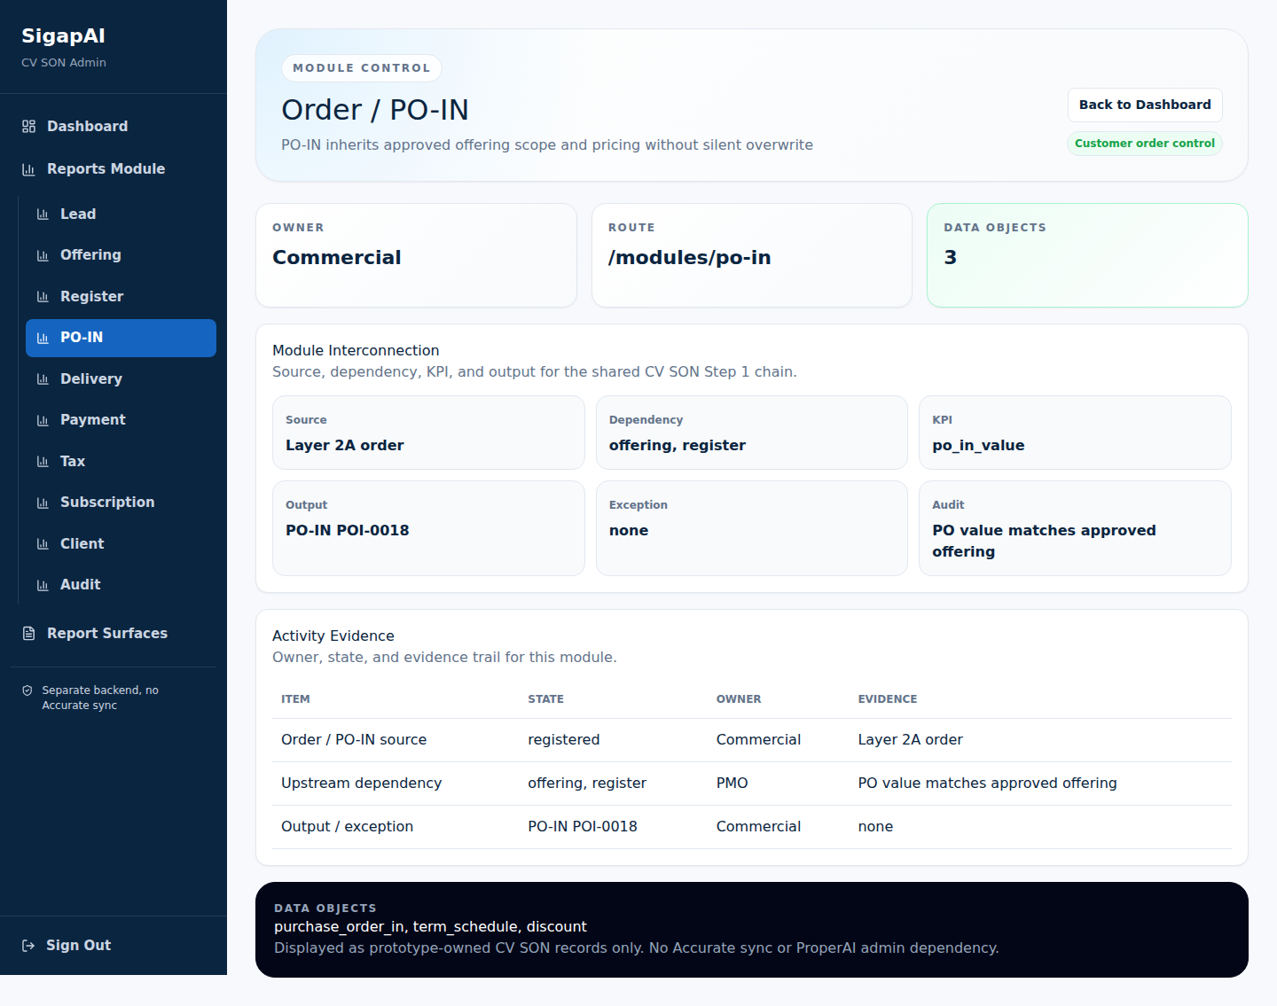Click the Lead chart icon in the sidebar
This screenshot has width=1277, height=1006.
tap(43, 214)
